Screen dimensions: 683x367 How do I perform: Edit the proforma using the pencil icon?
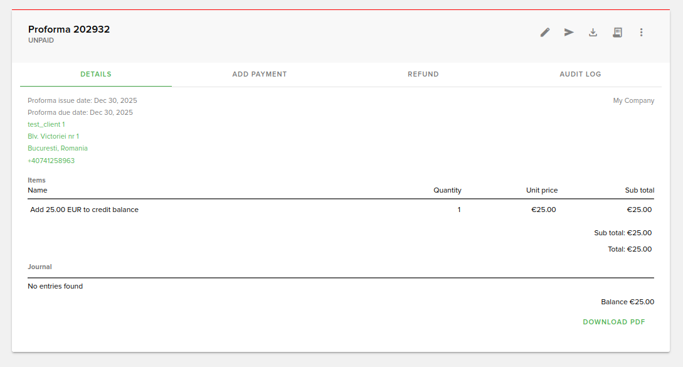tap(544, 32)
